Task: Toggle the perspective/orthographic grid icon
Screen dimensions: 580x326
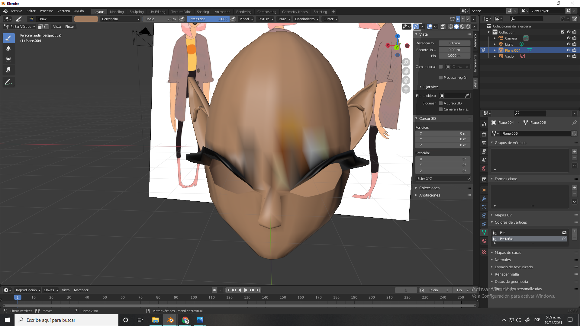Action: pos(406,90)
